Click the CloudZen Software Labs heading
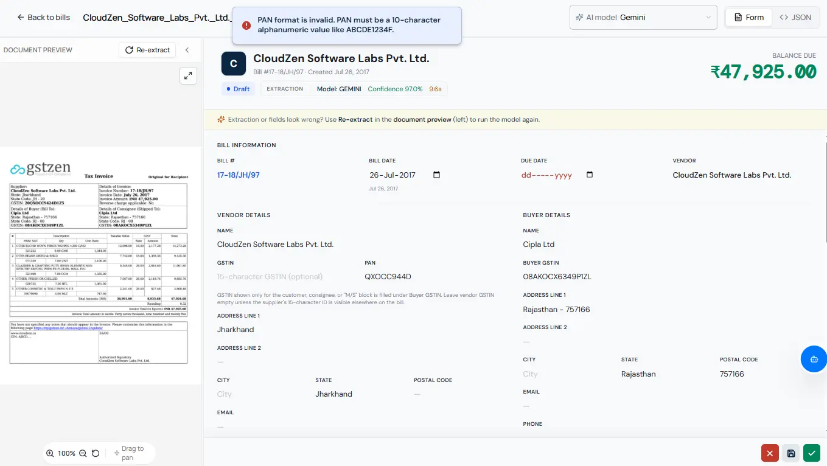 coord(341,58)
